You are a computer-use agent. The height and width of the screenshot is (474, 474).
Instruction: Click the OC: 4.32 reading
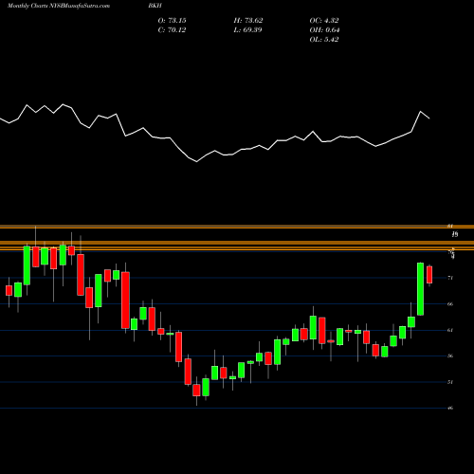click(324, 21)
